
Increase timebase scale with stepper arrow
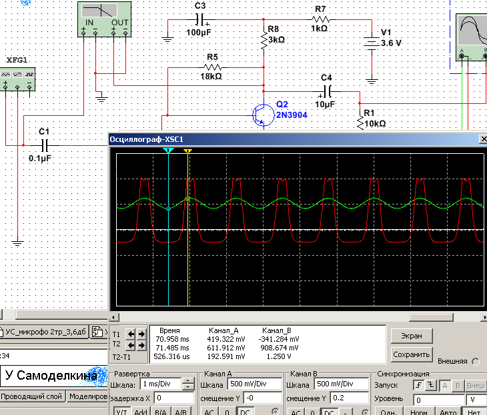tap(188, 381)
